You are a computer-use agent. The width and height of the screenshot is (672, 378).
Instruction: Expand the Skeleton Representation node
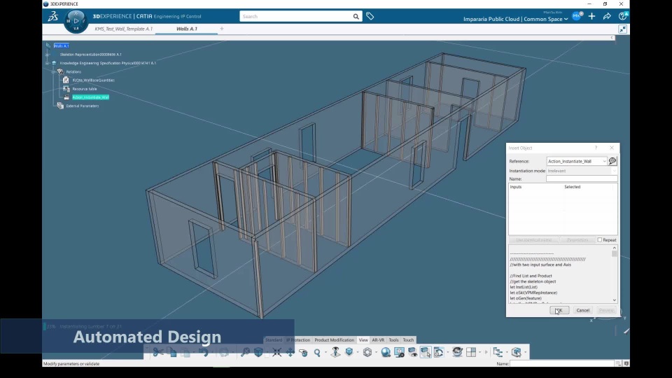(x=47, y=55)
